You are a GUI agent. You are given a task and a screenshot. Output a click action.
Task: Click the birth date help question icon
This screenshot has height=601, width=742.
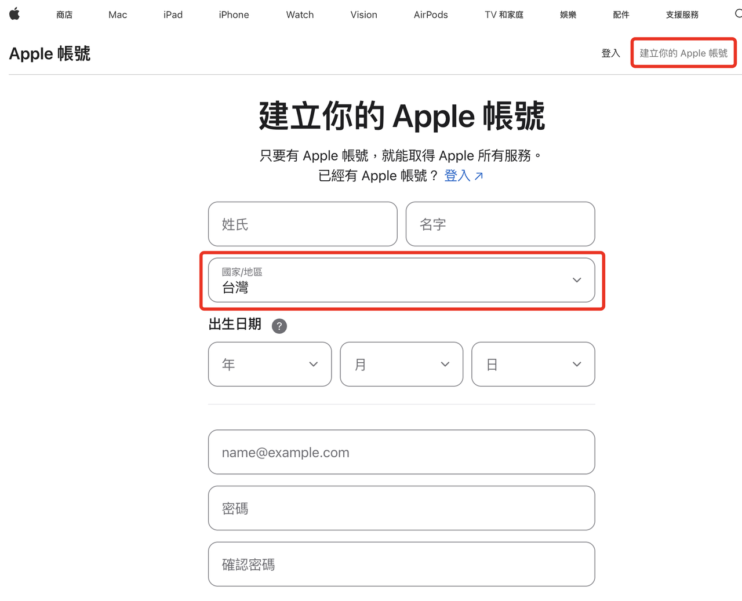pos(279,326)
